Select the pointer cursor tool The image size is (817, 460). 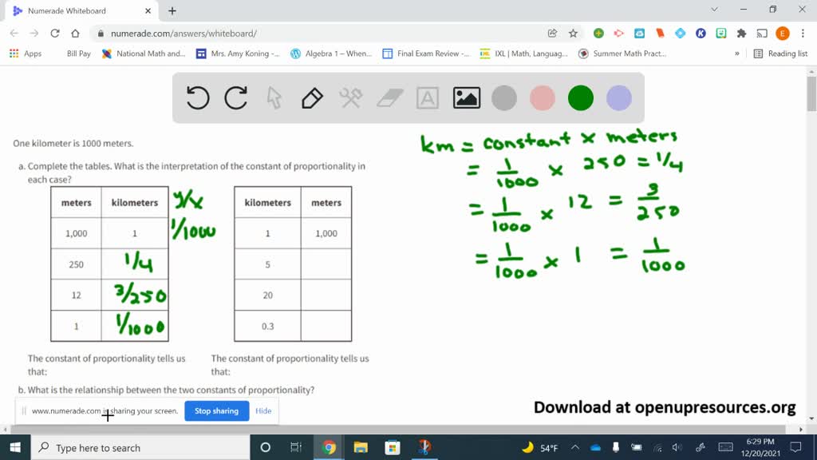[x=274, y=97]
